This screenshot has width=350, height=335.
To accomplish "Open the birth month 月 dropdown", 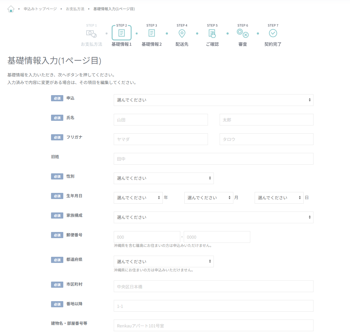I will [x=209, y=198].
